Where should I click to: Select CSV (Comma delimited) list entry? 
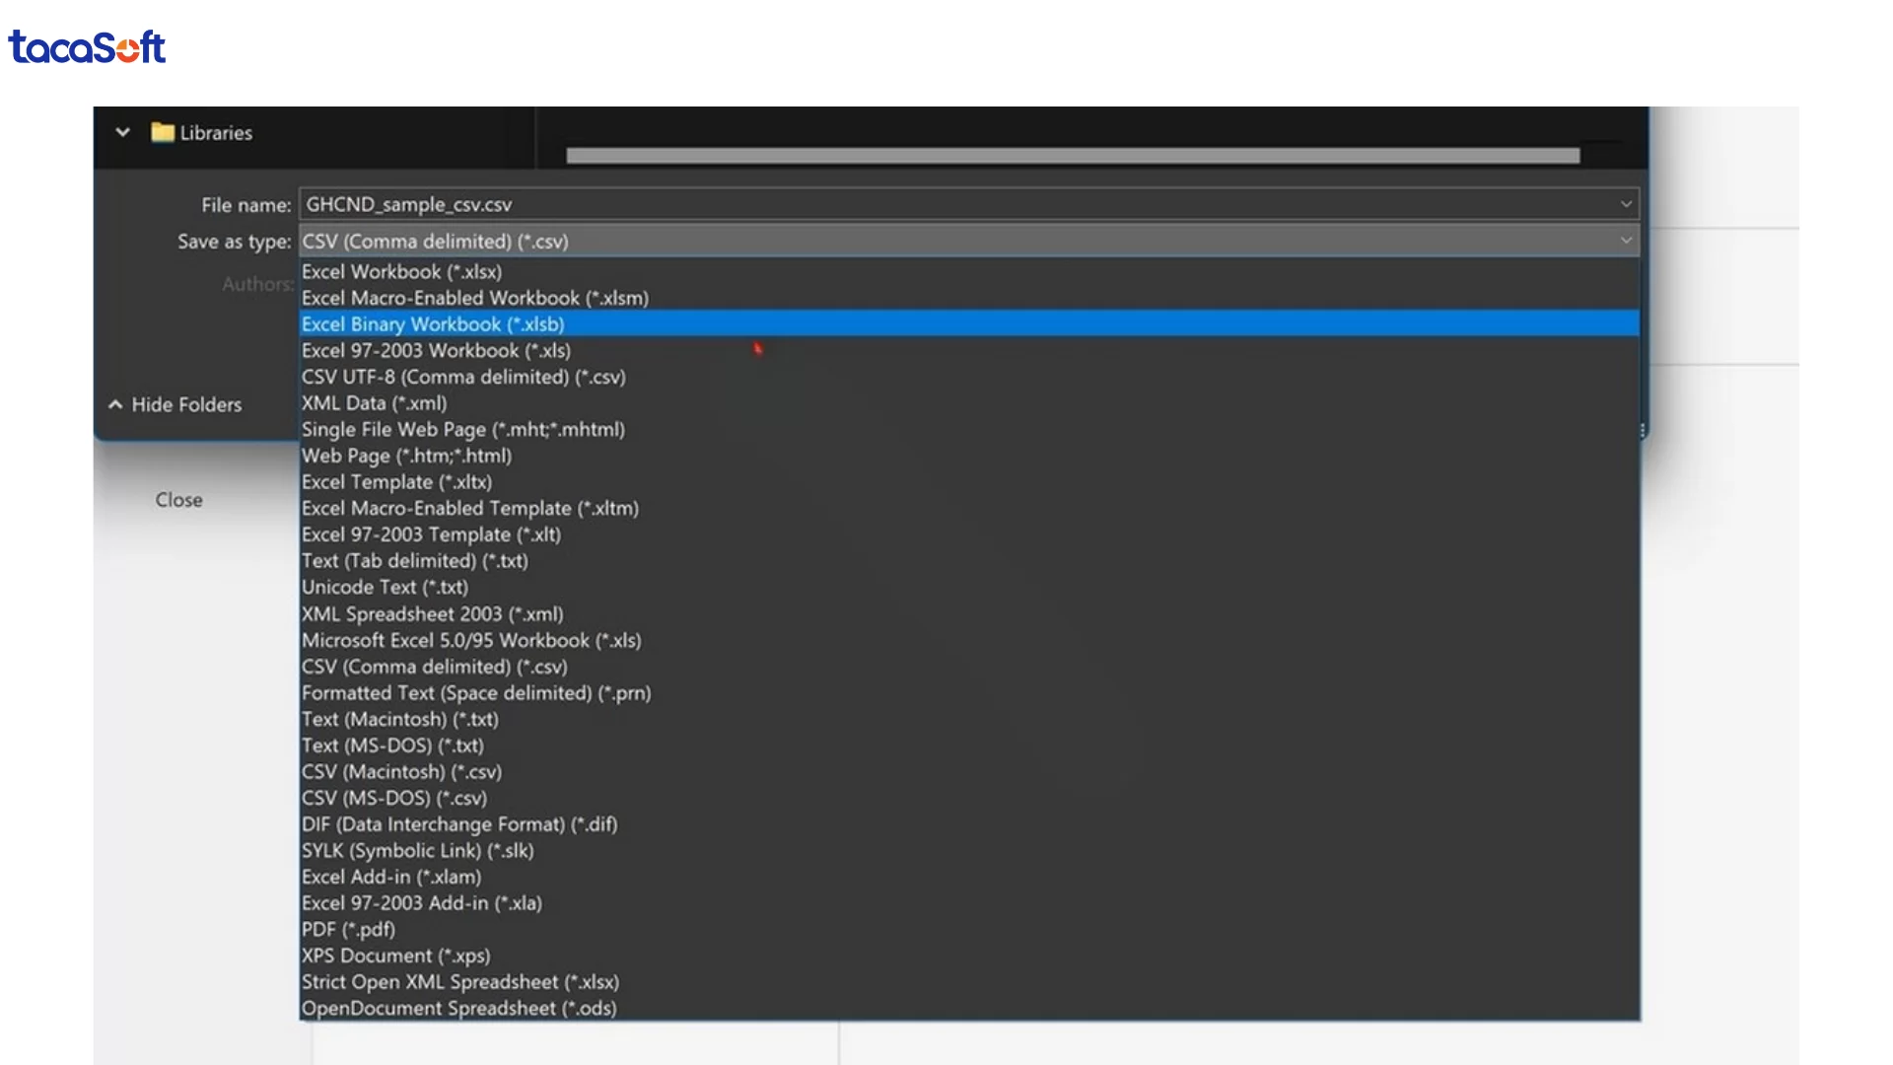coord(969,667)
